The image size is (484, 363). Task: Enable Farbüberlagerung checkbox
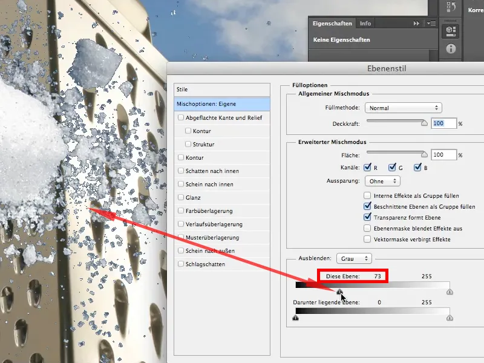pyautogui.click(x=181, y=211)
